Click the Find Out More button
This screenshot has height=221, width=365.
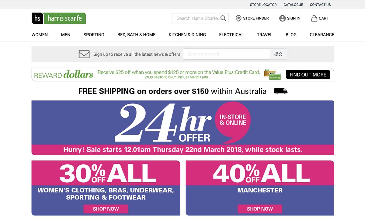point(308,75)
